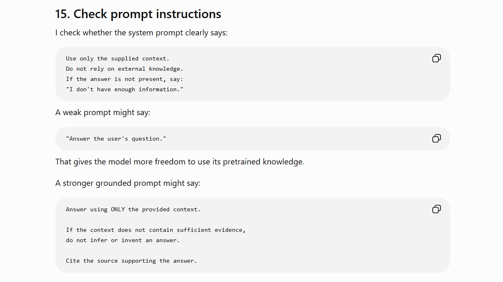The height and width of the screenshot is (282, 503).
Task: Copy the 'Use only the supplied context' code block
Action: click(x=436, y=58)
